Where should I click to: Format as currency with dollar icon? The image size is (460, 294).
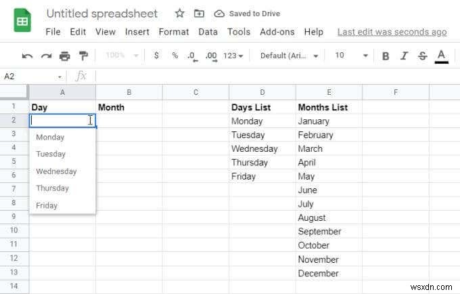click(157, 56)
